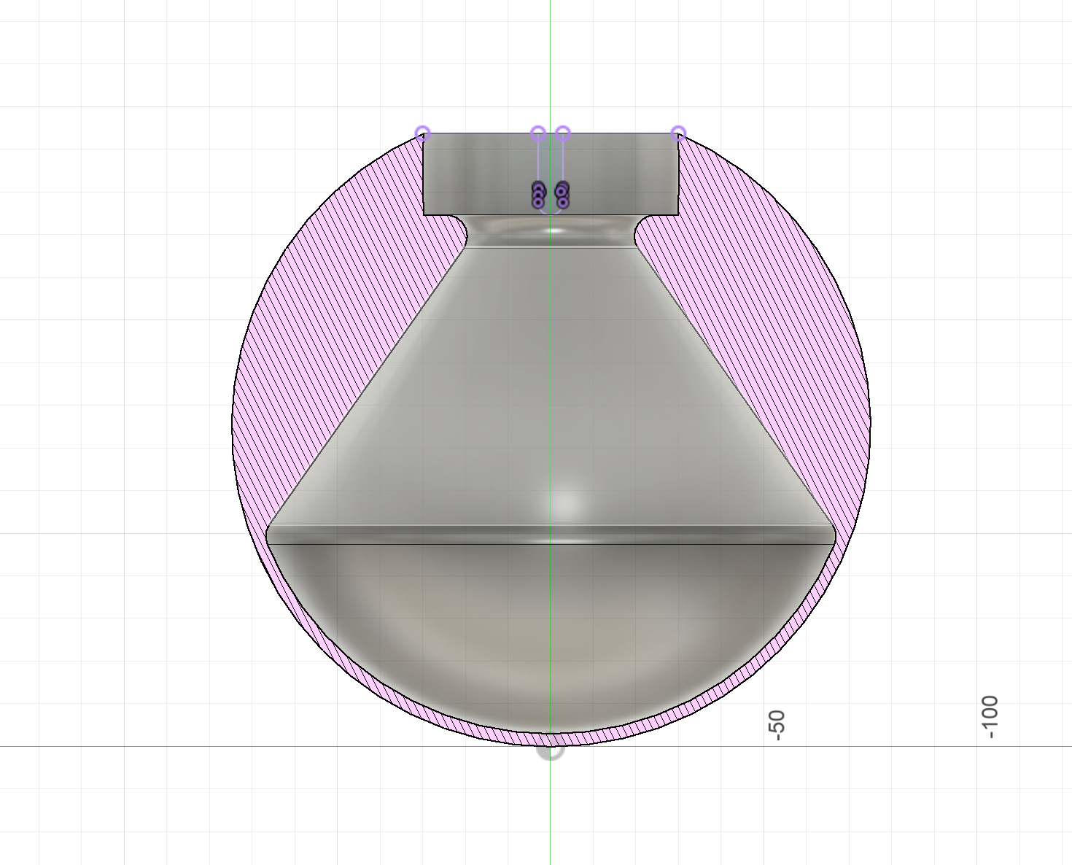Select the rectangular top rim of the body
1072x865 pixels.
(x=474, y=174)
